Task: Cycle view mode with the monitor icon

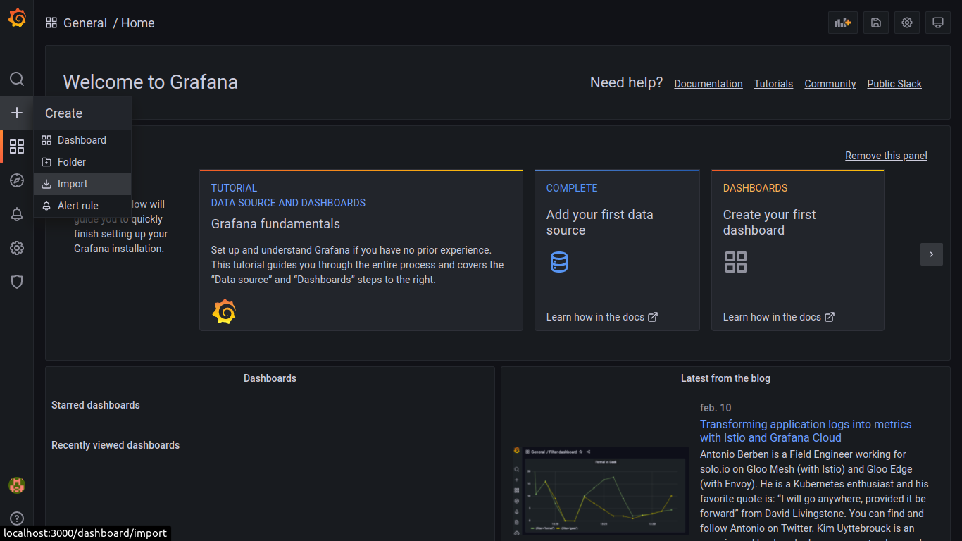Action: tap(938, 23)
